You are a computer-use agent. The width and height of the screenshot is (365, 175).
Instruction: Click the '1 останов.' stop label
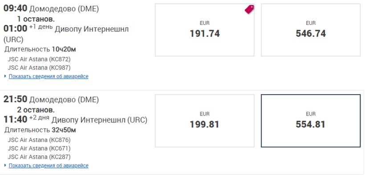pyautogui.click(x=36, y=19)
